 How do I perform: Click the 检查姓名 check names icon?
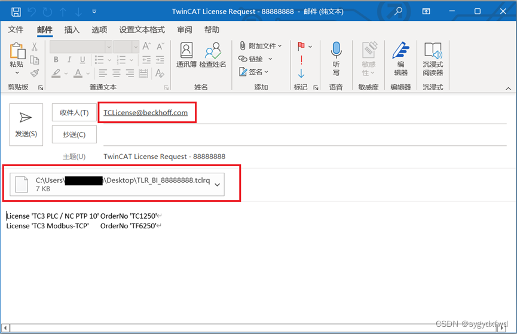click(213, 55)
